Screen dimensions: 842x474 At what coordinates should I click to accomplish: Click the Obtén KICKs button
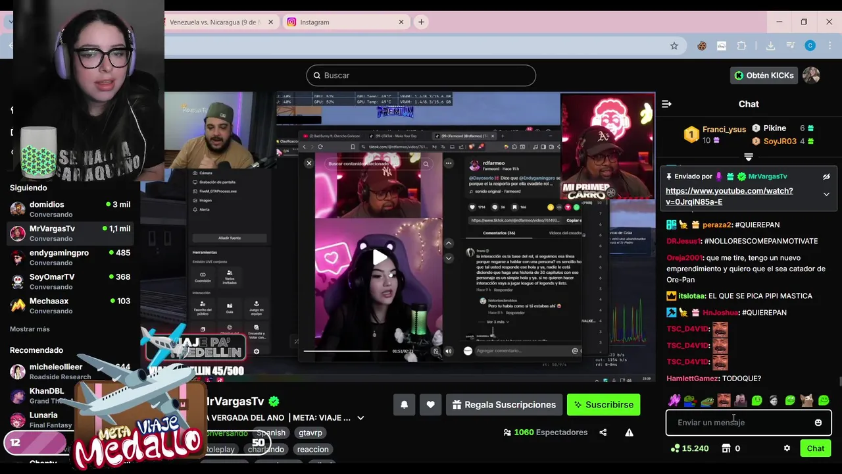[x=764, y=75]
